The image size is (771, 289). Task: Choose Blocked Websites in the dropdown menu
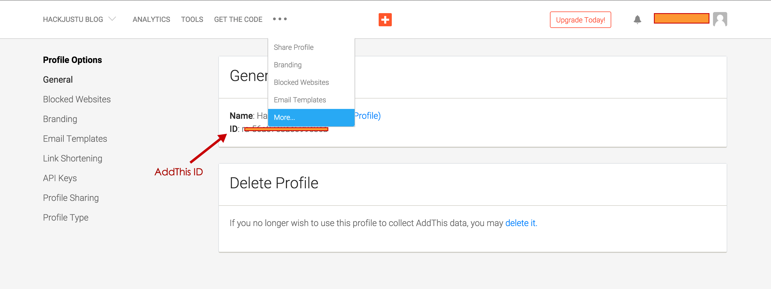pyautogui.click(x=311, y=82)
